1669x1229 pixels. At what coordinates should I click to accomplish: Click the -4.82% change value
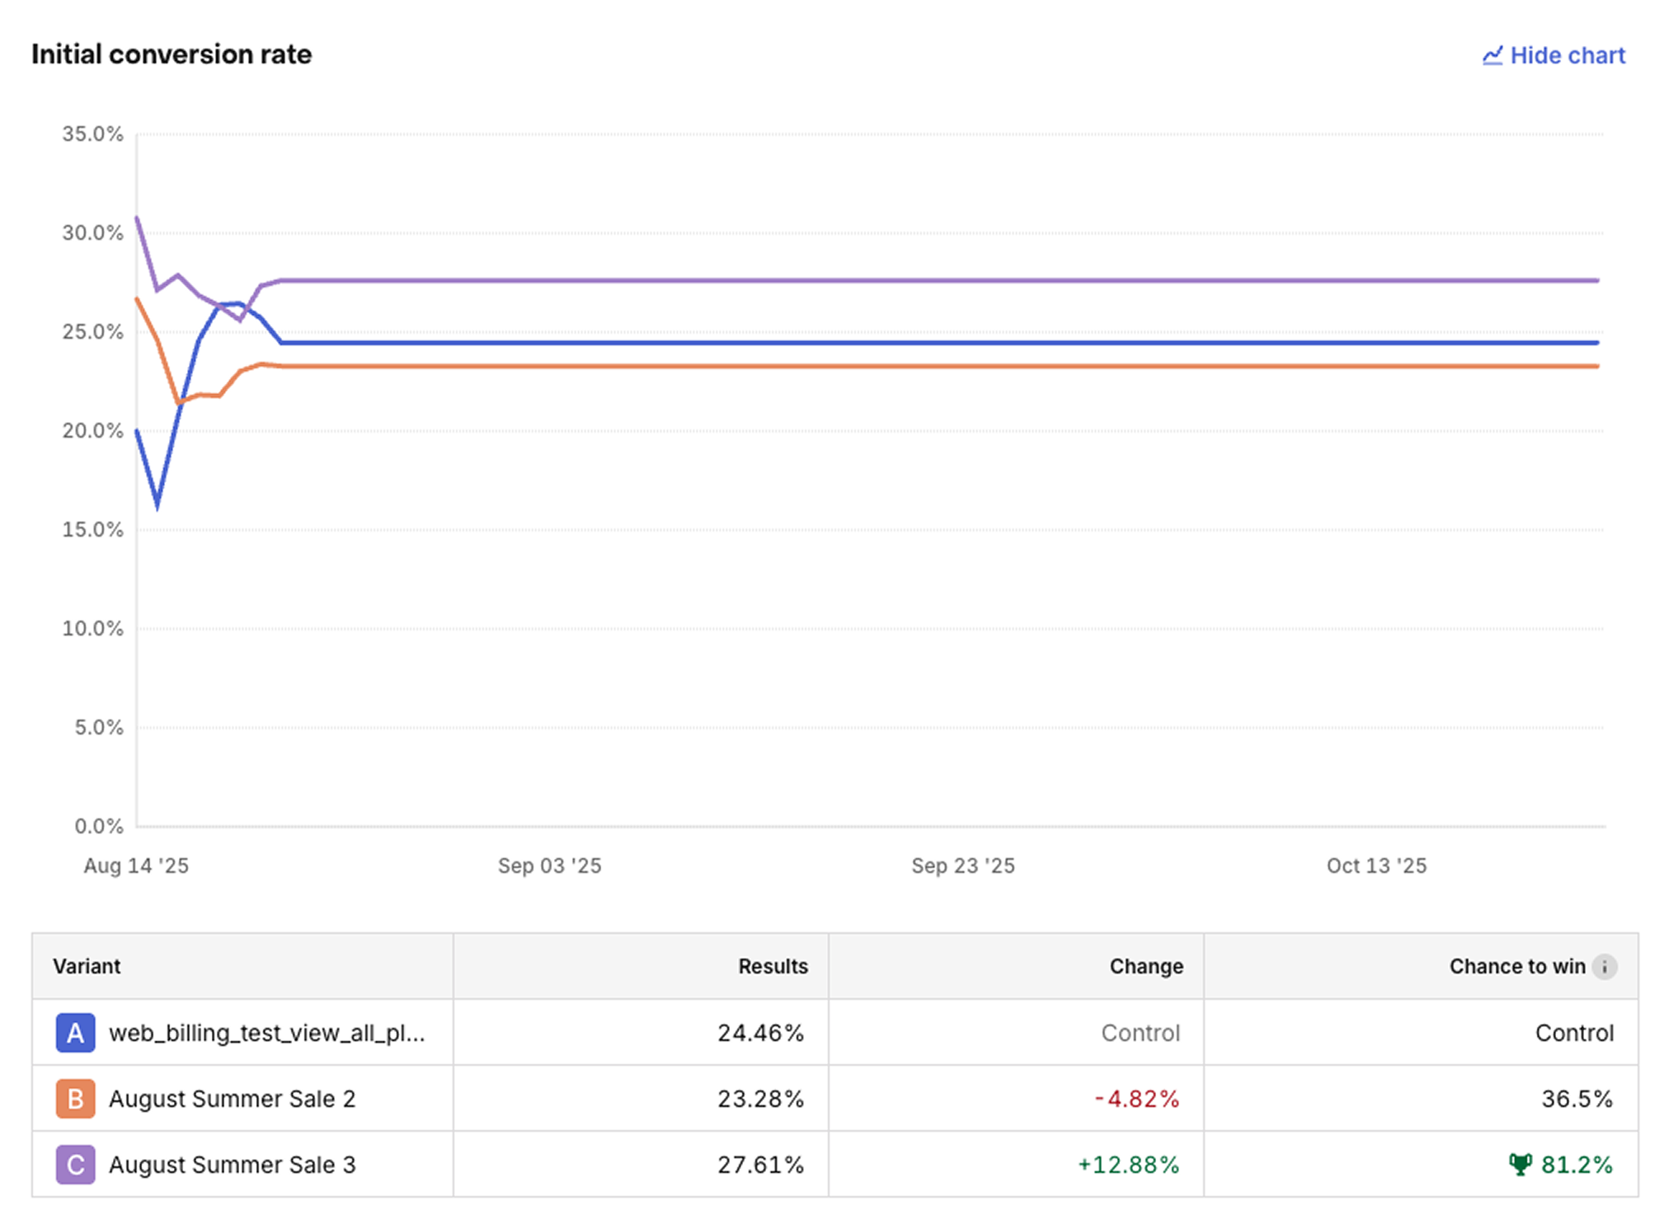(x=1135, y=1099)
